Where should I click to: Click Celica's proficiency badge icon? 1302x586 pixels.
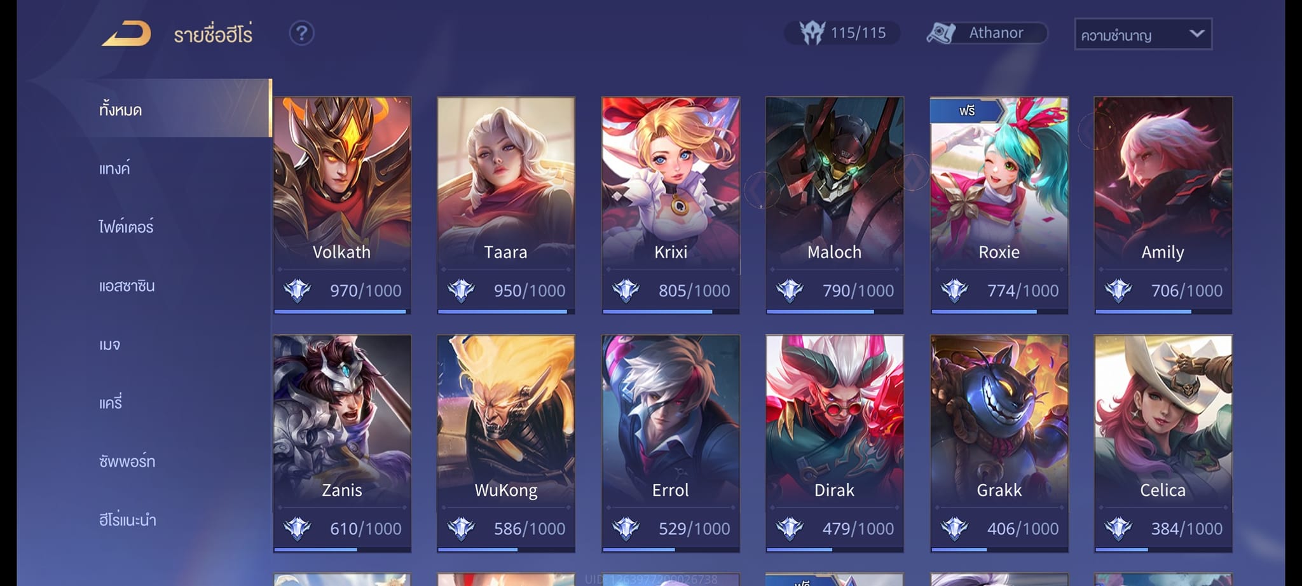pos(1118,528)
